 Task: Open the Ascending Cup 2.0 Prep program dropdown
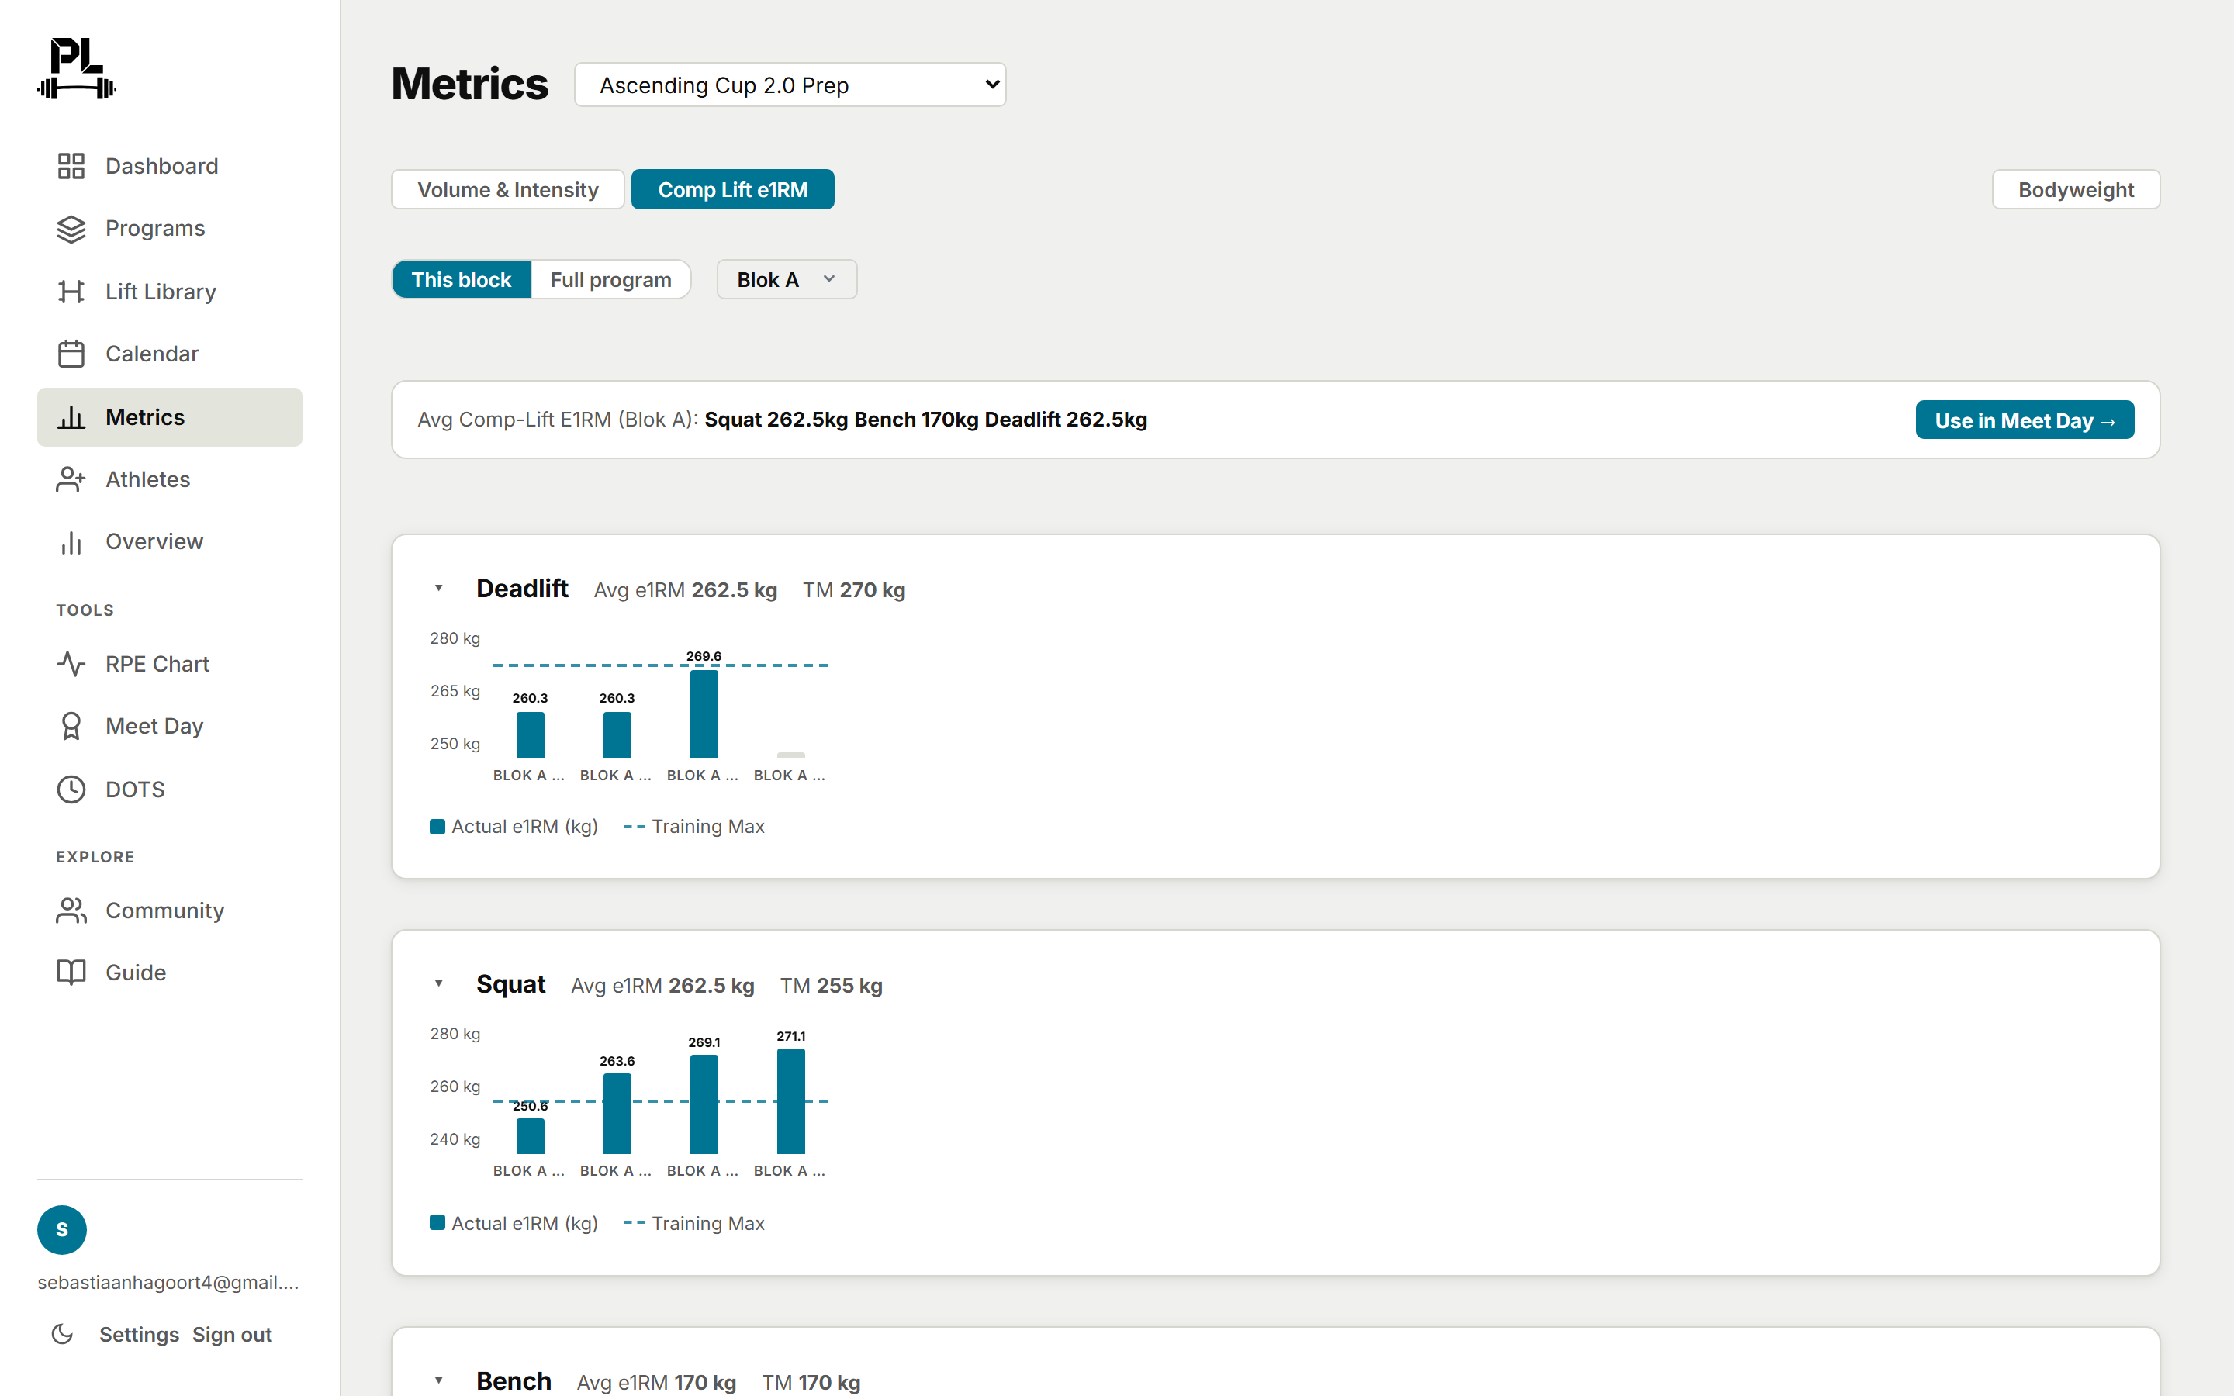coord(790,85)
